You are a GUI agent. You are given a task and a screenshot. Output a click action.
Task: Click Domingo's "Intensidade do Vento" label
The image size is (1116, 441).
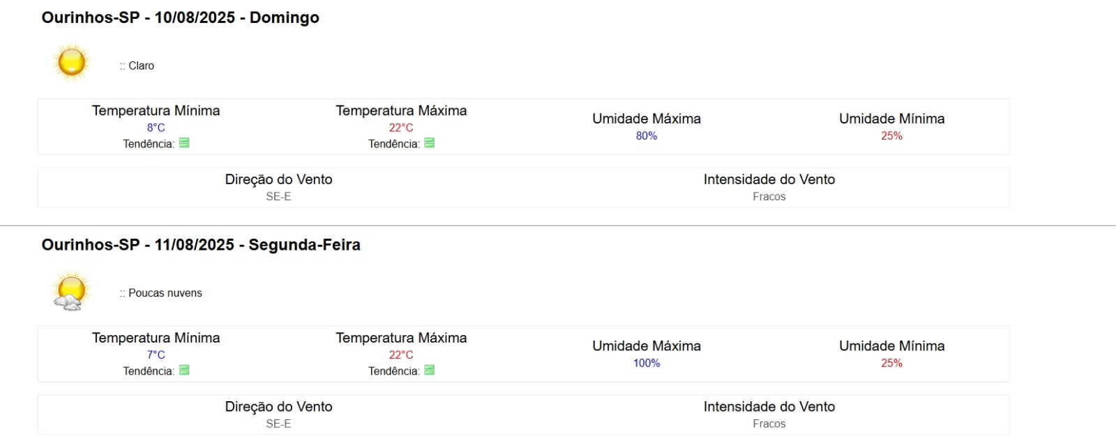point(769,179)
